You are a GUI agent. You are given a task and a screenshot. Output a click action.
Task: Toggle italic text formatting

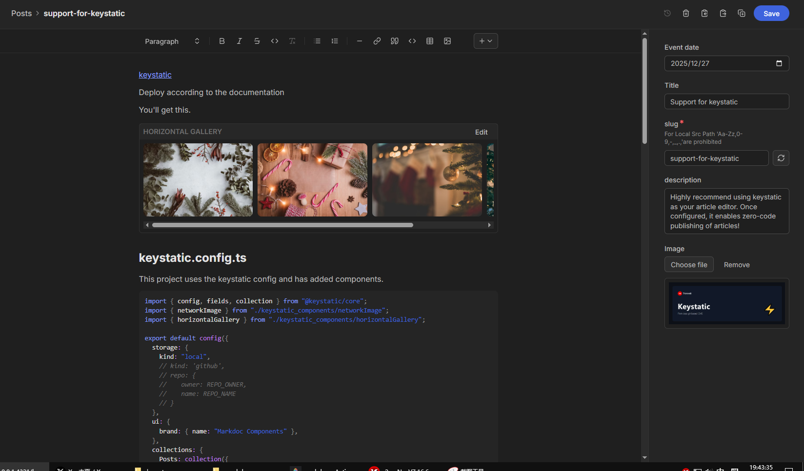pos(240,41)
